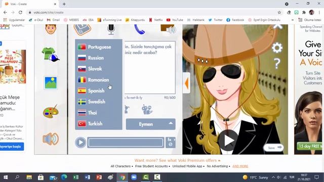
Task: Click the Alışverişe başla ad button
Action: tap(12, 147)
